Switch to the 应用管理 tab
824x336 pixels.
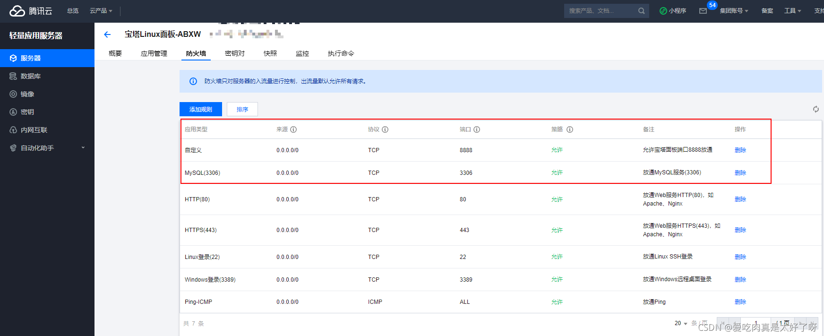(154, 53)
